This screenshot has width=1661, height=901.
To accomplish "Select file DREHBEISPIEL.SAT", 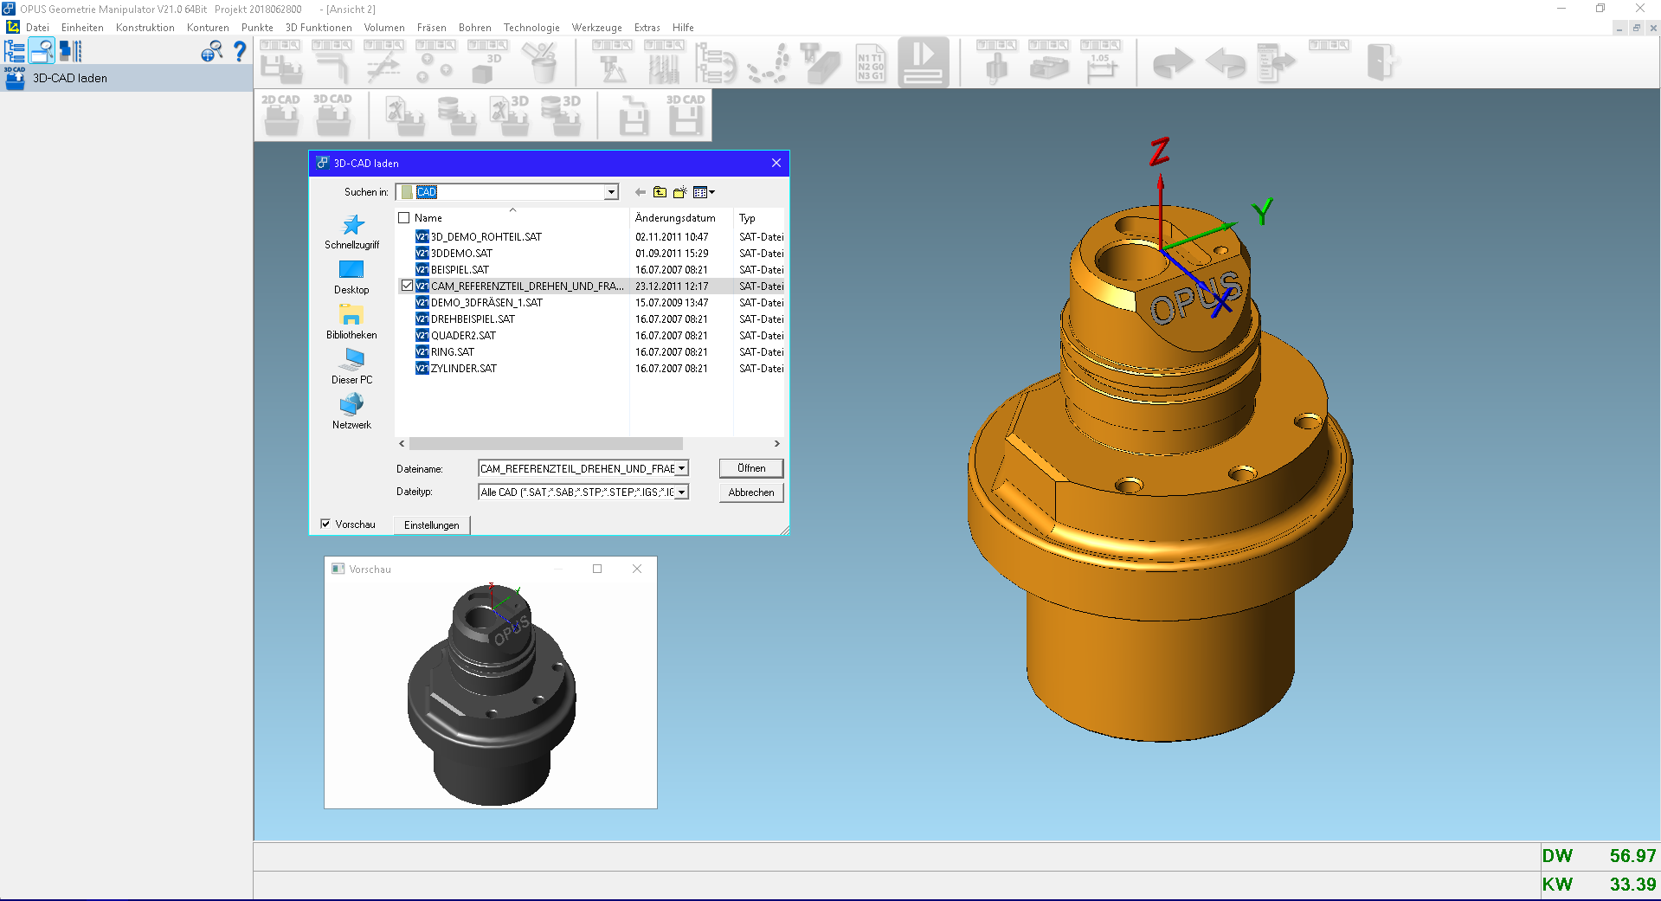I will click(x=473, y=319).
